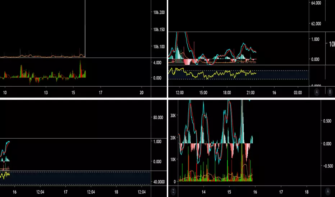
Task: Click the 106.200 price label
Action: (159, 12)
